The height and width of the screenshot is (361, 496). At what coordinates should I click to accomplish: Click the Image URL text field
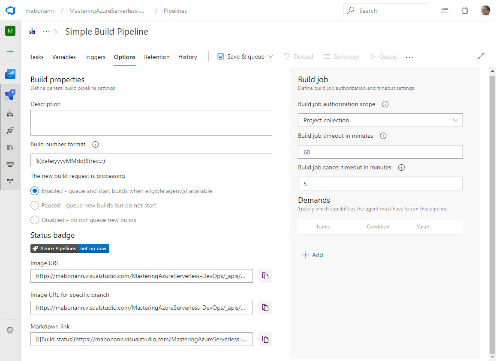pos(141,276)
